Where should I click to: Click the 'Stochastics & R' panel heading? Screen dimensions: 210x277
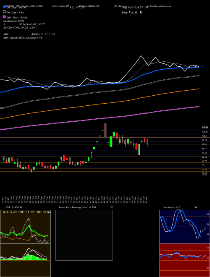[171, 207]
